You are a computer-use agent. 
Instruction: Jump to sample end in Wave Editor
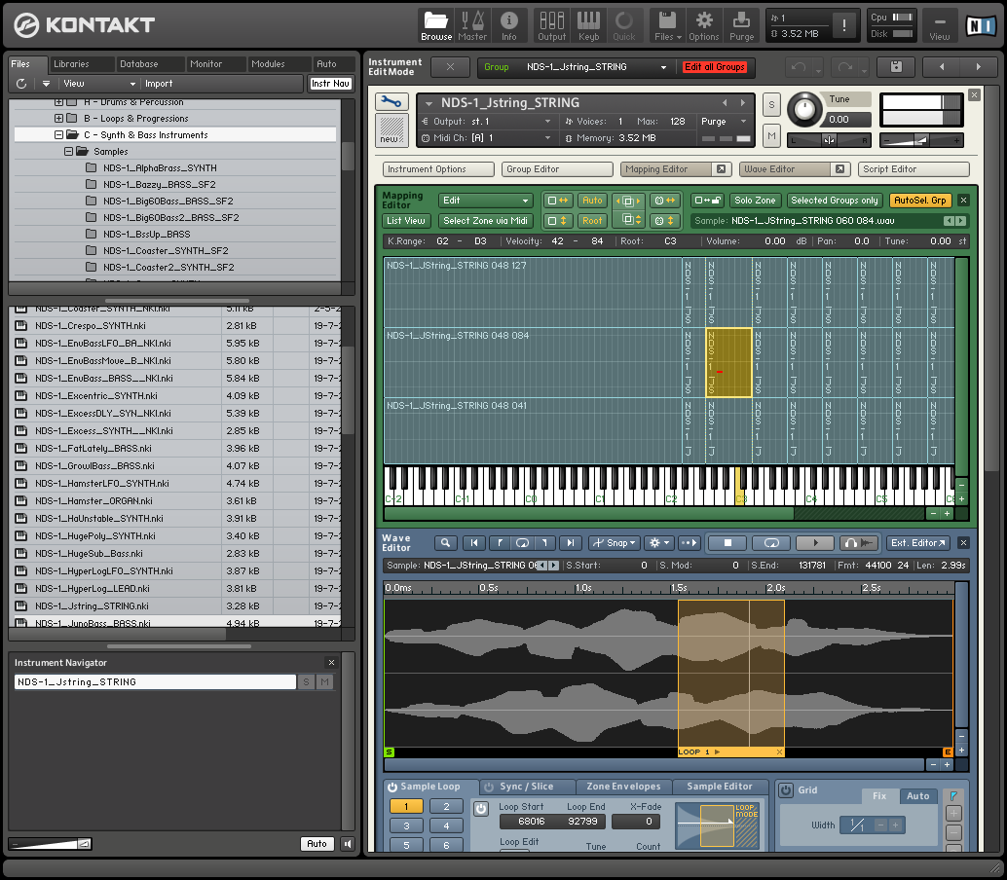coord(571,543)
